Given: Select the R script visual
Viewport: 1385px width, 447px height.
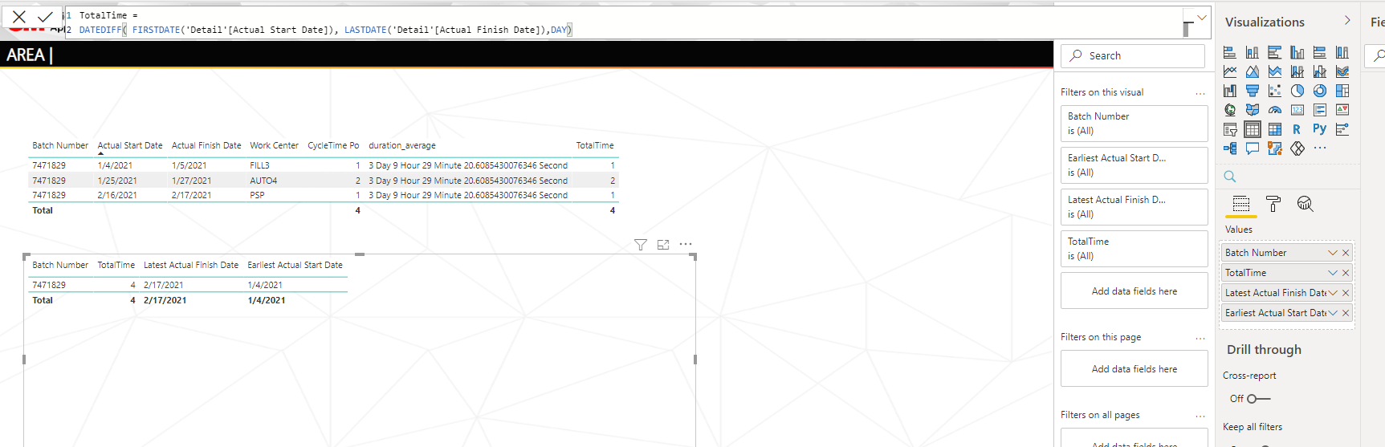Looking at the screenshot, I should pyautogui.click(x=1297, y=129).
